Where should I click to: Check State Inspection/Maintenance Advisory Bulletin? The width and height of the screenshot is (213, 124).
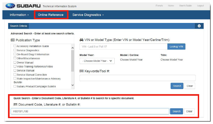(15, 78)
